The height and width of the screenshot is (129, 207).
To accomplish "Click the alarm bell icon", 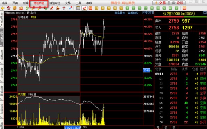I will (x=58, y=8).
